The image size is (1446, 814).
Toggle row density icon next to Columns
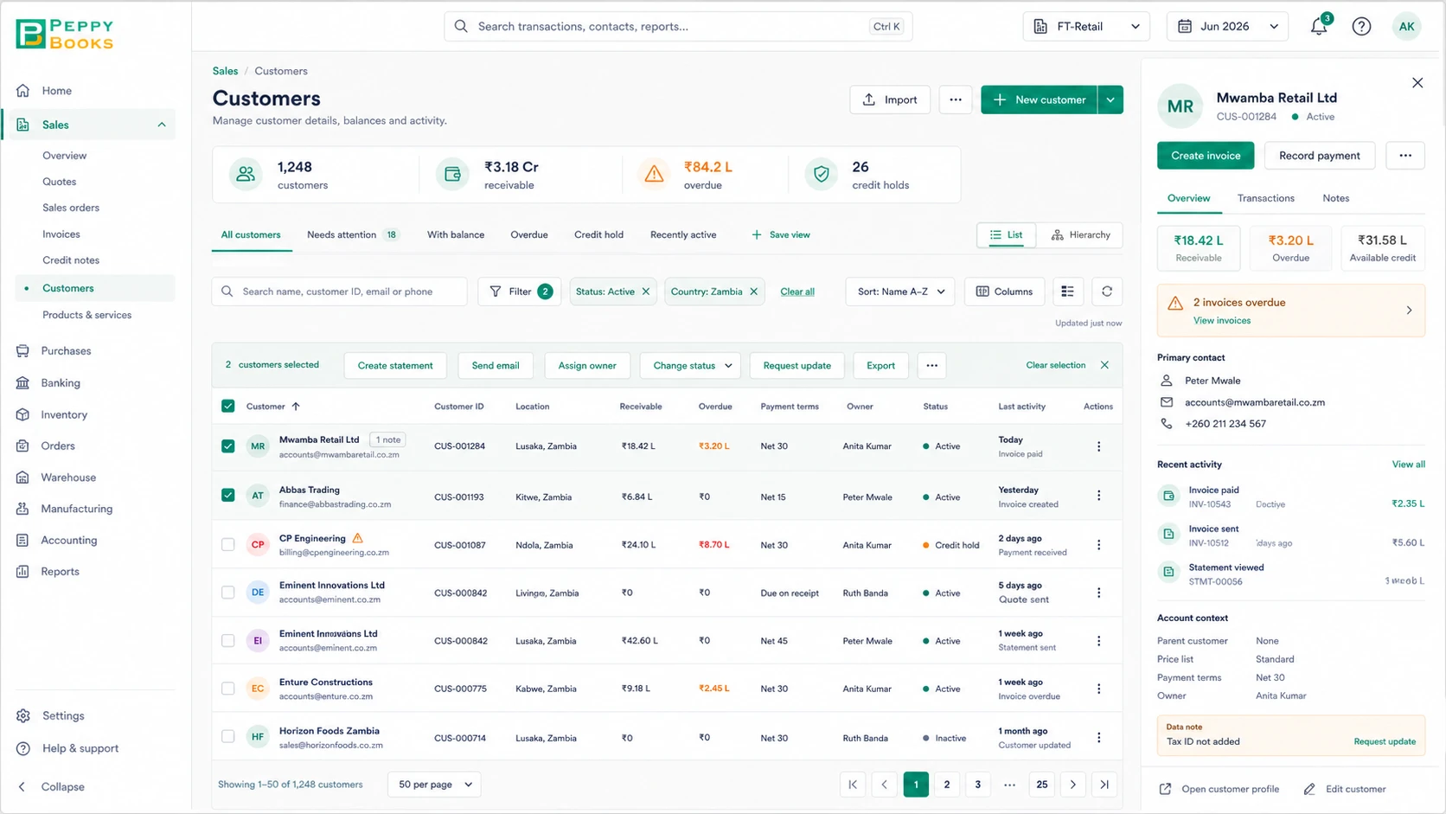tap(1067, 292)
